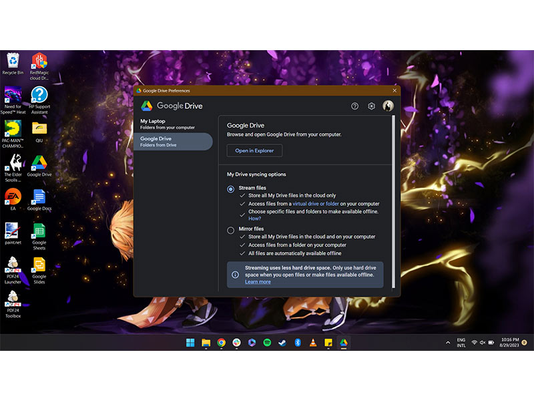Click the preferences panel vertical scrollbar
Image resolution: width=534 pixels, height=401 pixels.
point(394,202)
